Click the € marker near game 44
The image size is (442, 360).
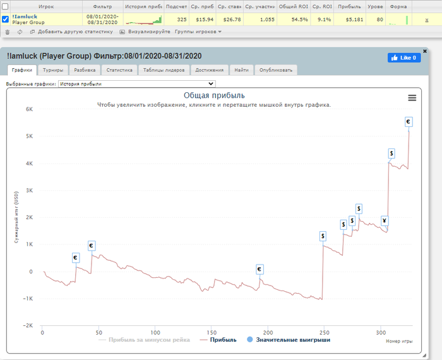tap(92, 246)
